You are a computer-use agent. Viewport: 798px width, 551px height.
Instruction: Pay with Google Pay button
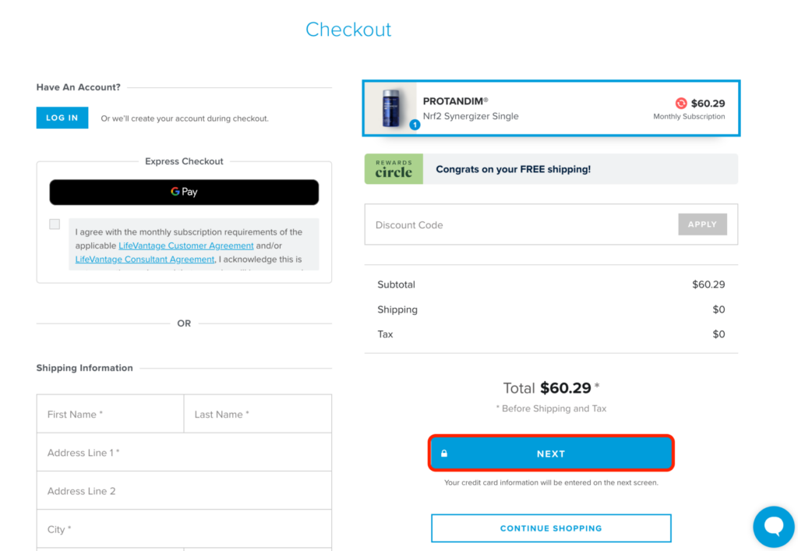click(184, 192)
